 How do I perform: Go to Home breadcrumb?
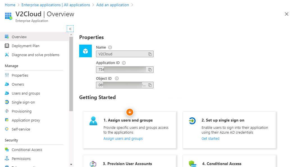(x=10, y=5)
